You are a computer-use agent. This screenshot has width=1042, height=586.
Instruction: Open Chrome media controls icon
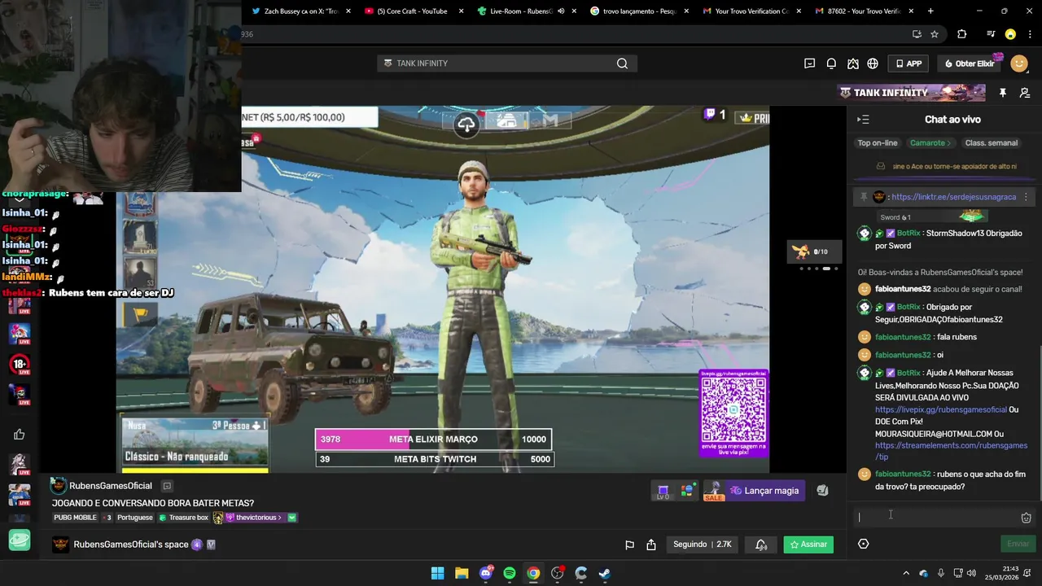[991, 34]
